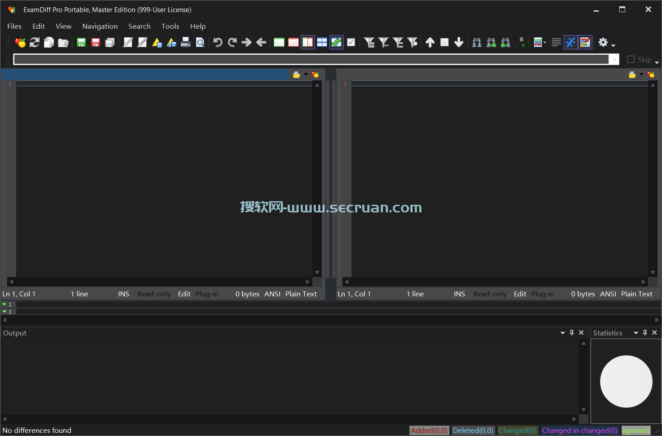Click the left arrow toolbar icon
Image resolution: width=662 pixels, height=436 pixels.
point(261,42)
